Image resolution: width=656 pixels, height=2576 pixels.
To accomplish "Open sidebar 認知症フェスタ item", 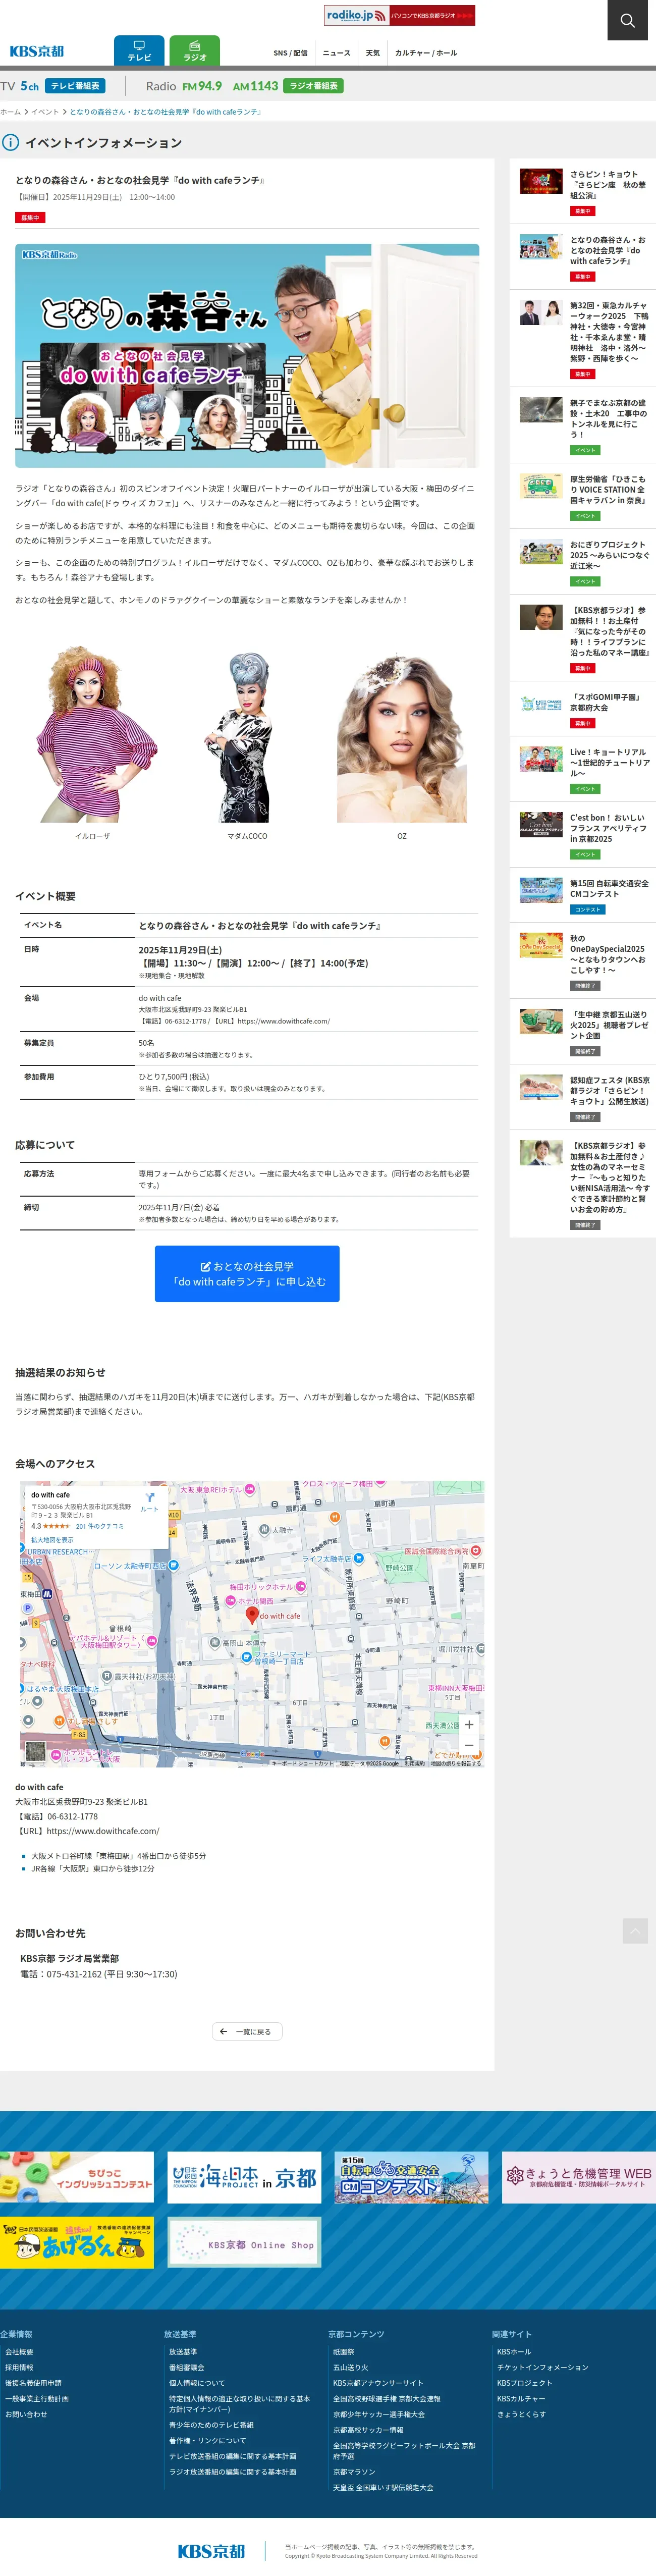I will (583, 1097).
